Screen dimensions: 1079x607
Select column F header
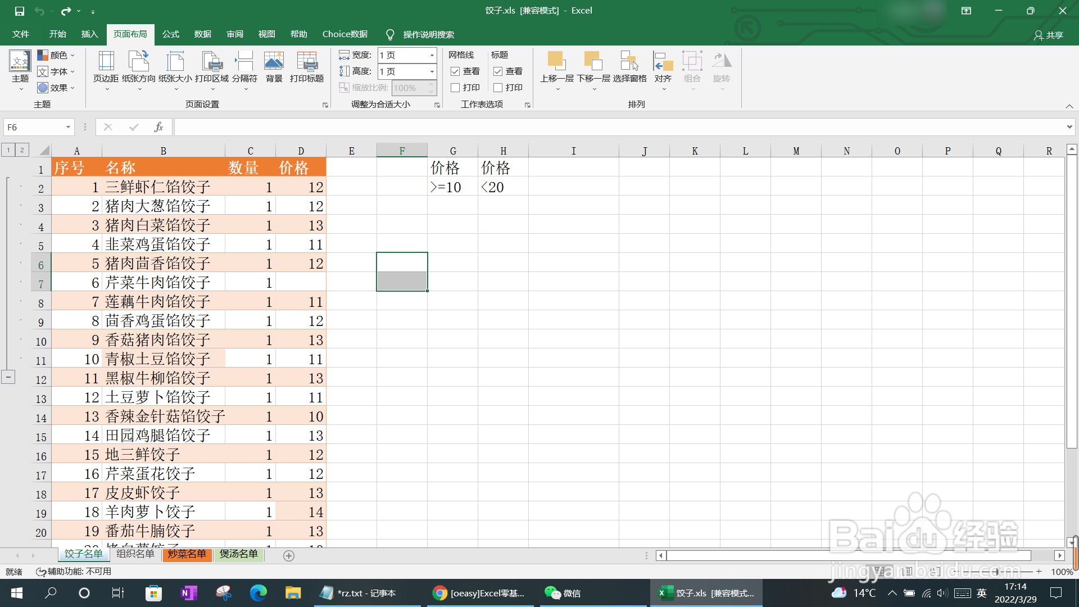[x=402, y=151]
